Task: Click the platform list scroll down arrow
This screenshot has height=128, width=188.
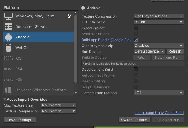Action: [x=76, y=93]
